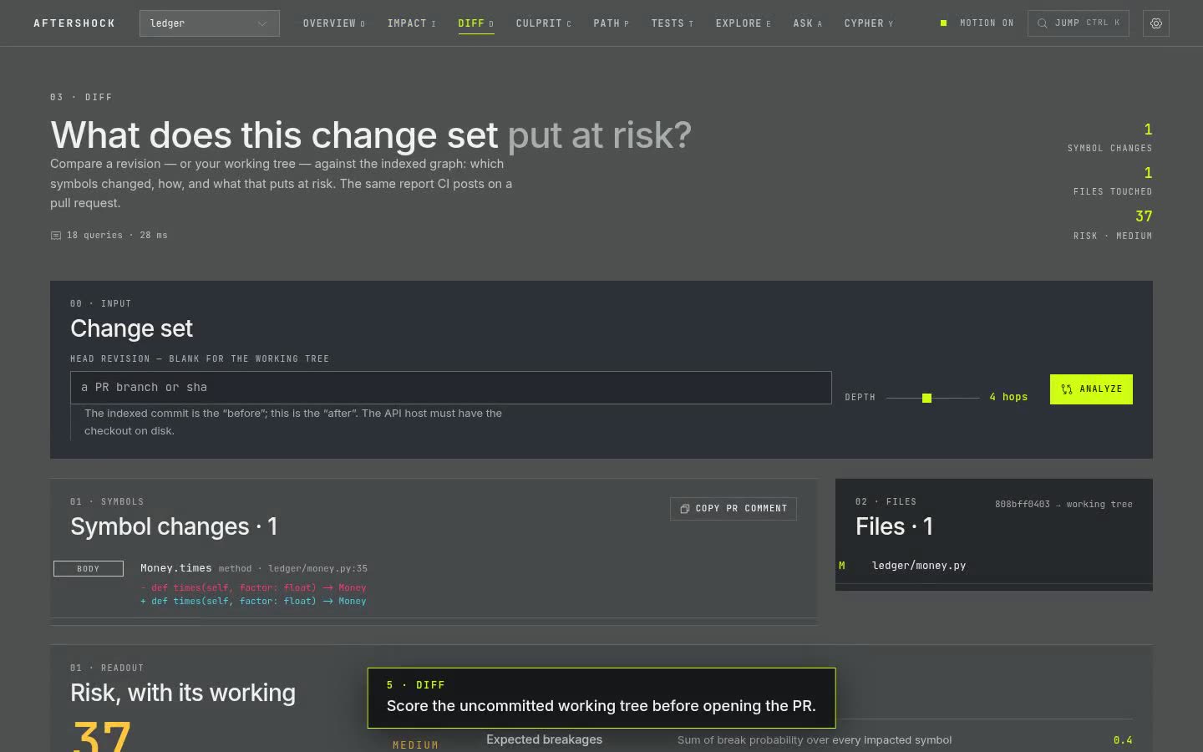Click the removed def times diff line
This screenshot has width=1203, height=752.
(254, 587)
